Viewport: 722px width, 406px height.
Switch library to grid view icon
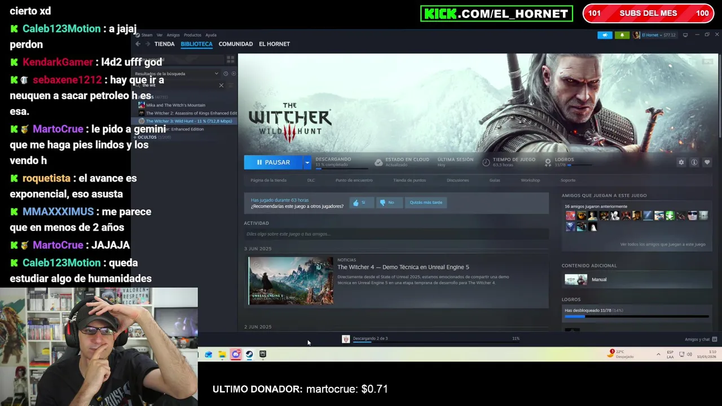pyautogui.click(x=230, y=59)
